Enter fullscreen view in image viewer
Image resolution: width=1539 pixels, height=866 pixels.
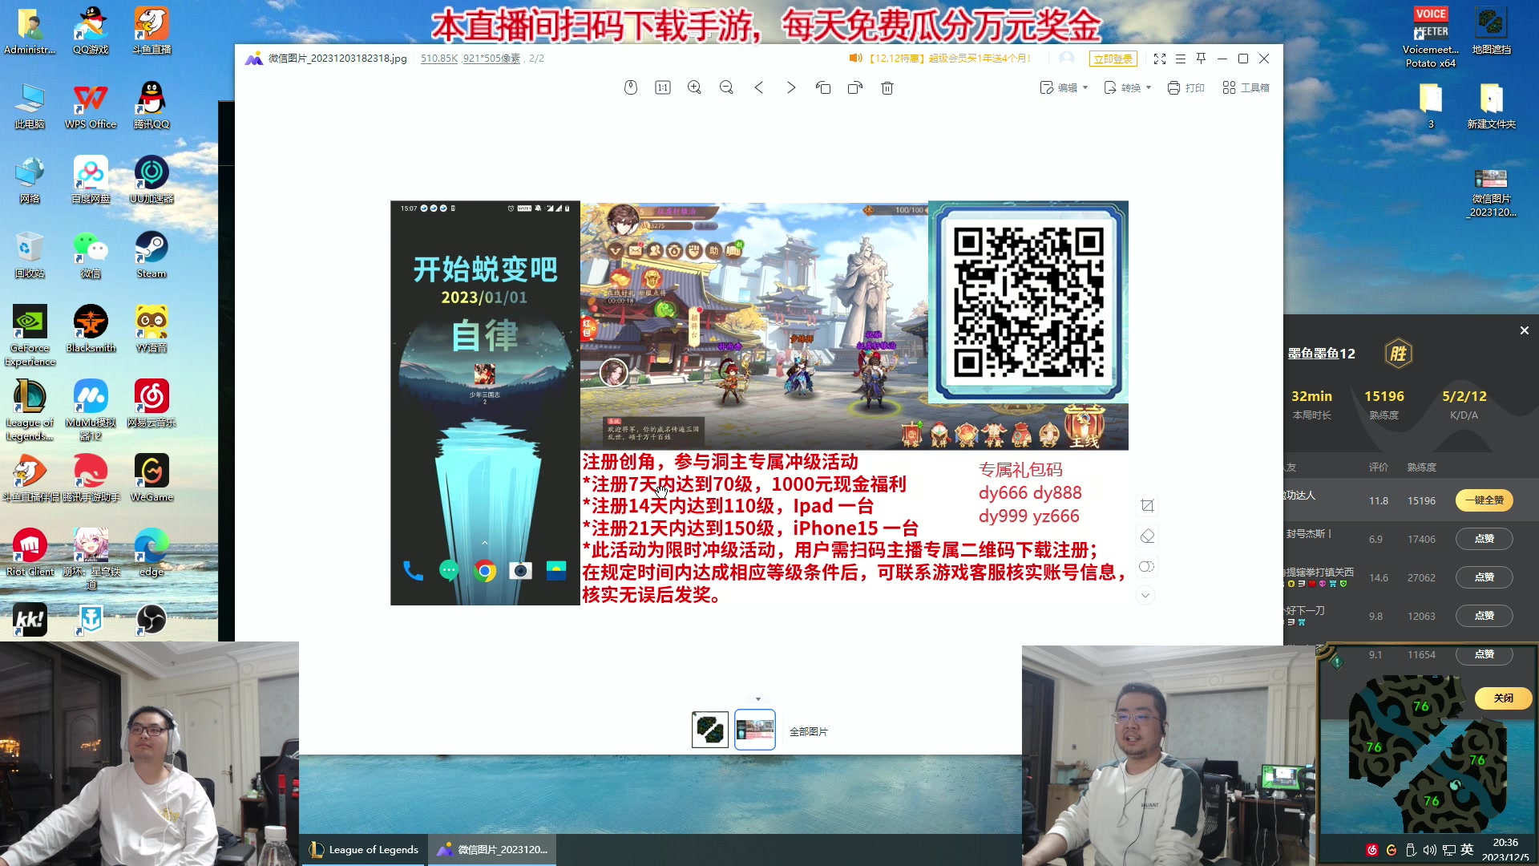pyautogui.click(x=1160, y=59)
